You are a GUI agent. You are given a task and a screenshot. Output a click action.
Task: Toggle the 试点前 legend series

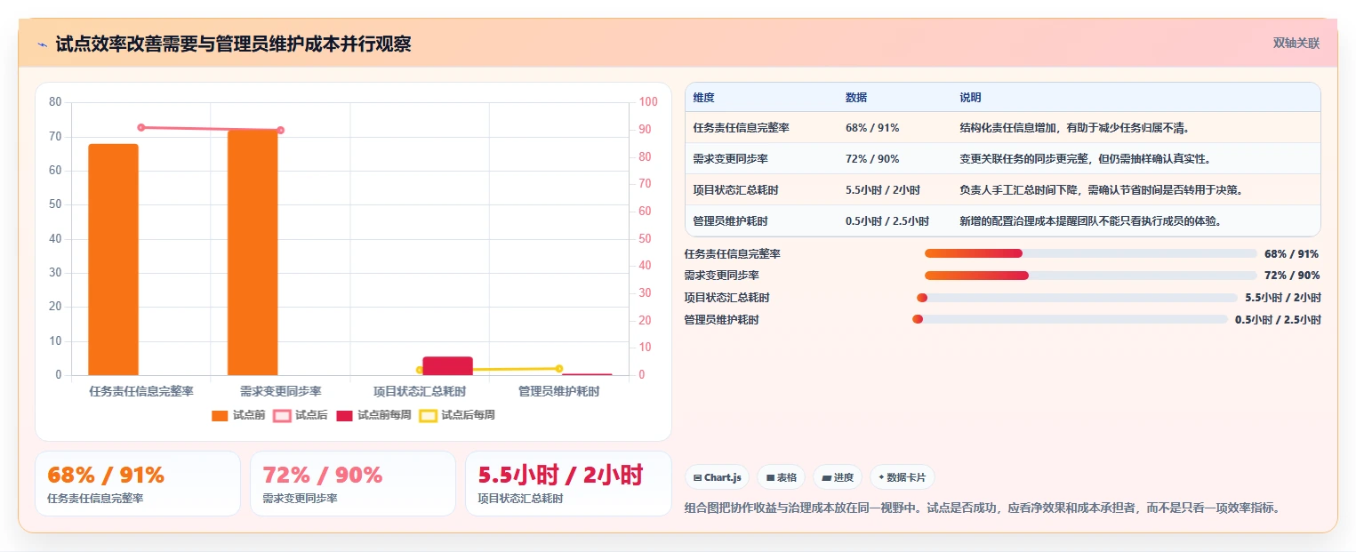click(x=238, y=415)
